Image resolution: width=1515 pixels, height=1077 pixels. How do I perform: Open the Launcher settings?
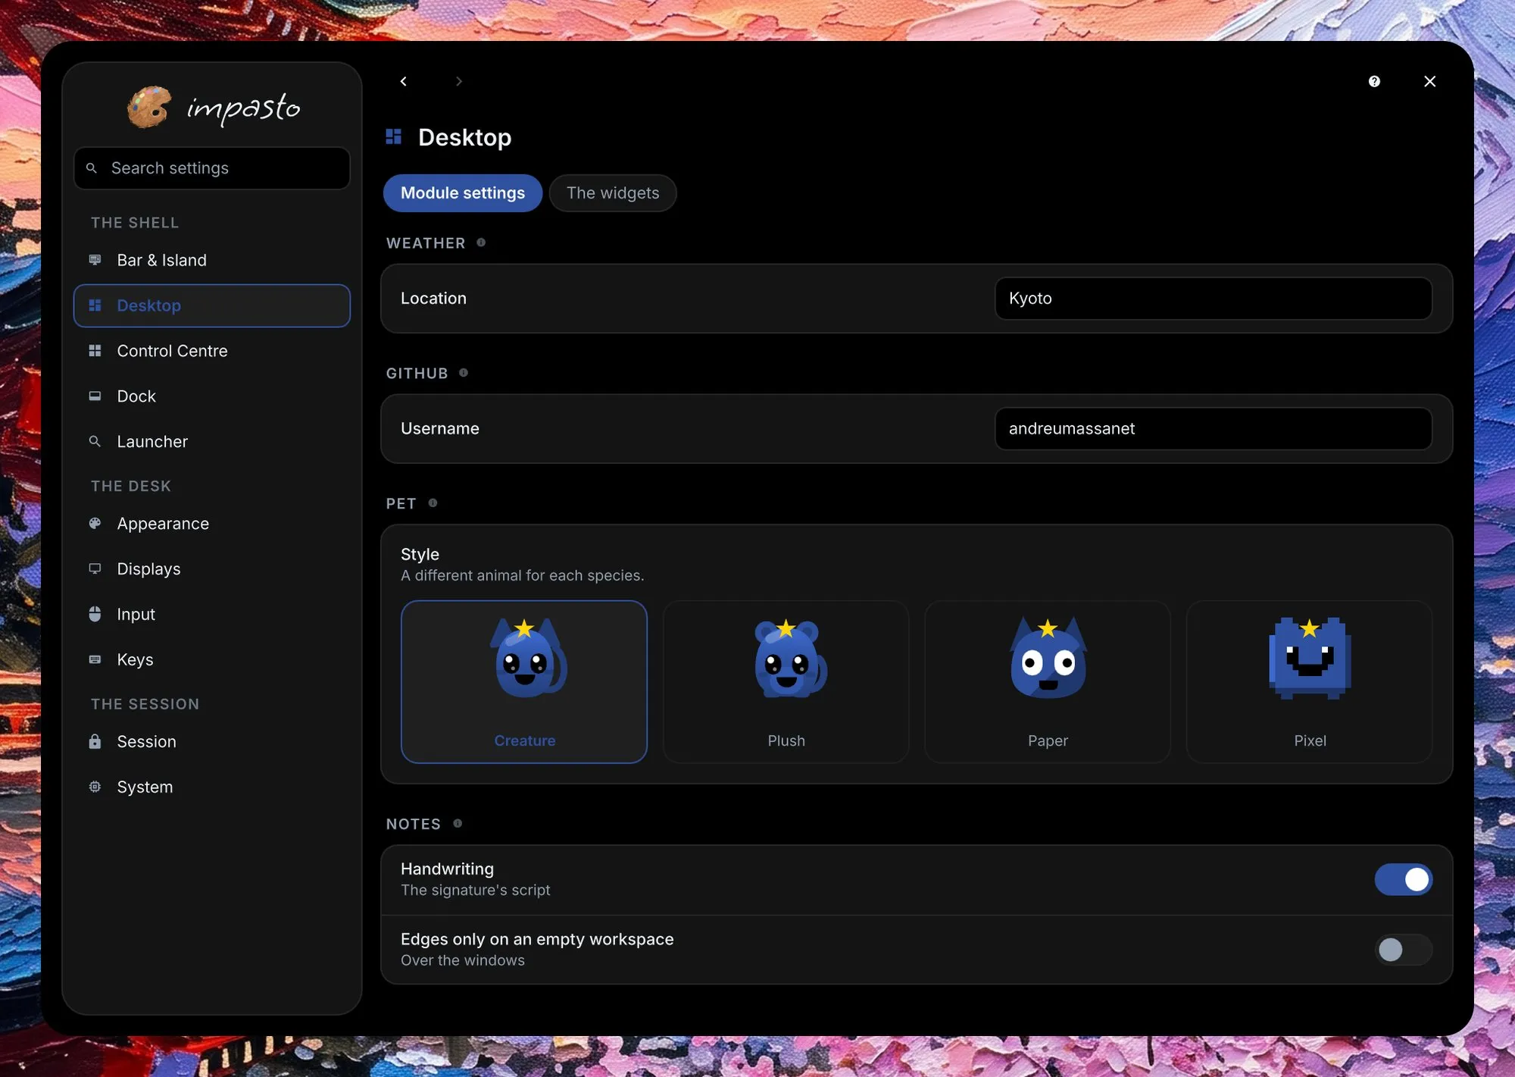tap(212, 441)
